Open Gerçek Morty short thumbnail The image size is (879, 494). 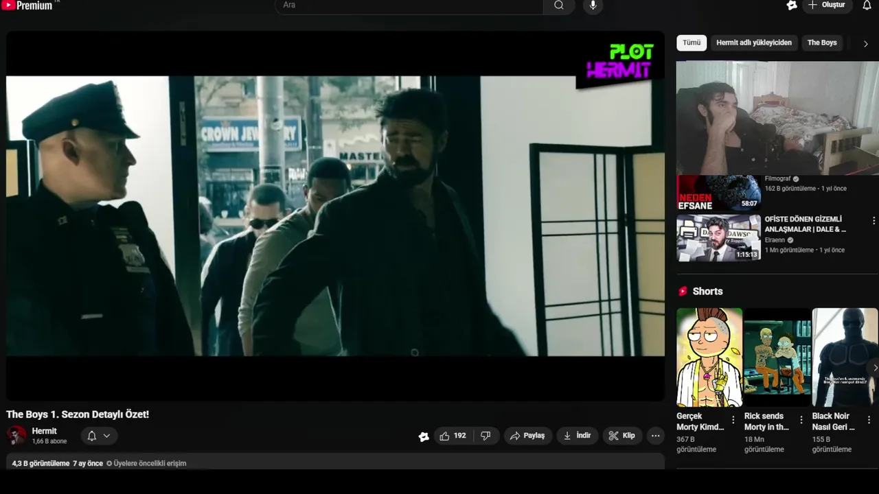709,357
